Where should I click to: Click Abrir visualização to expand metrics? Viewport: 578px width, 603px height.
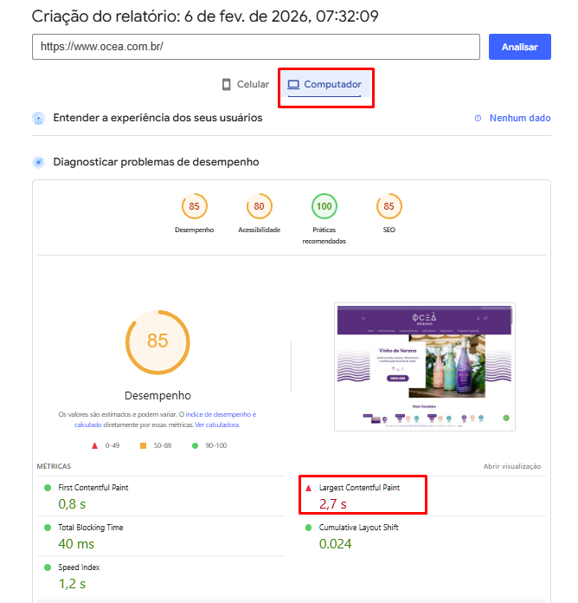pos(511,466)
